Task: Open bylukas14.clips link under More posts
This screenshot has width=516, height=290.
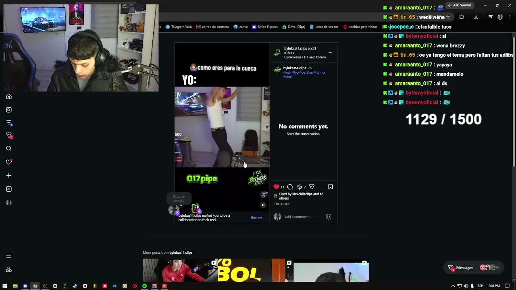Action: [x=181, y=253]
